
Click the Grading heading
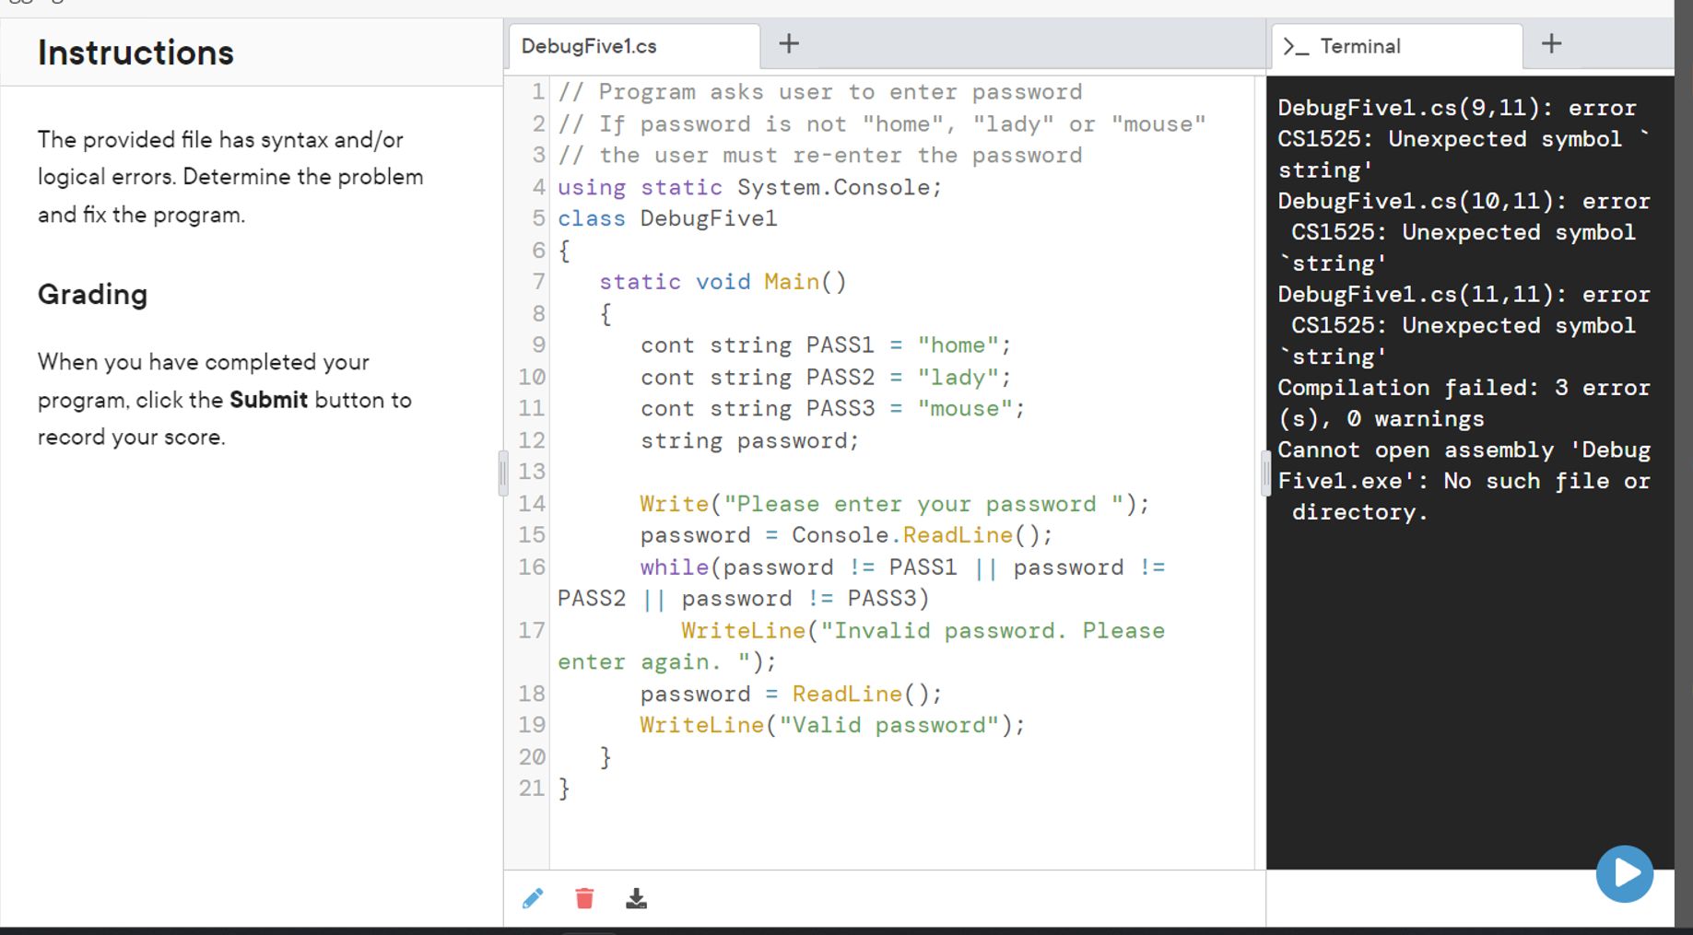(x=92, y=295)
